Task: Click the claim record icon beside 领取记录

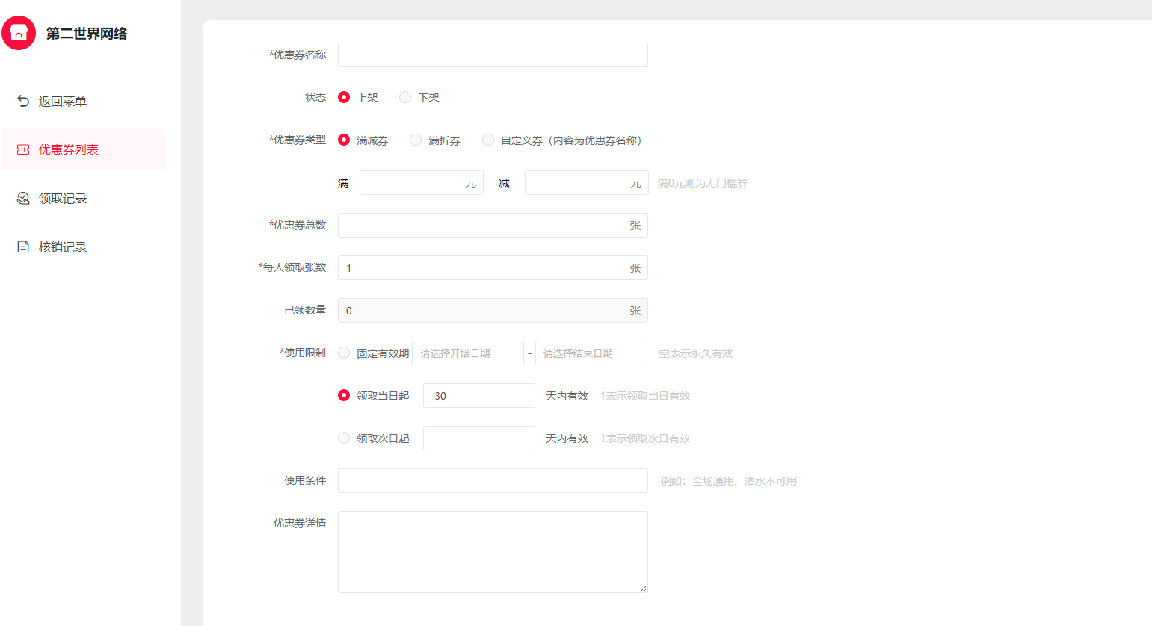Action: (23, 198)
